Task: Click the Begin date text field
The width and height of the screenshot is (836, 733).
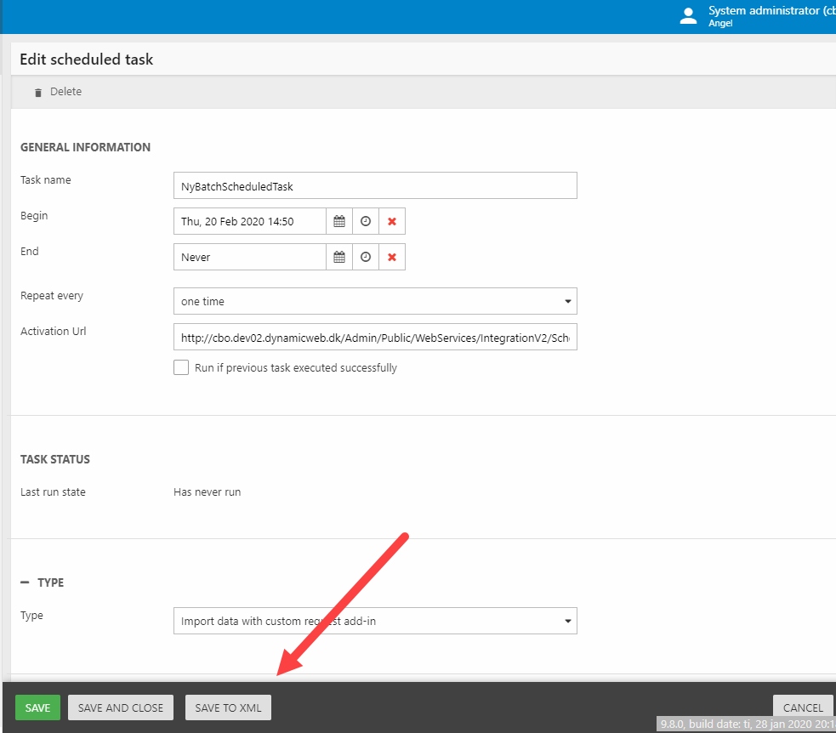Action: [249, 221]
